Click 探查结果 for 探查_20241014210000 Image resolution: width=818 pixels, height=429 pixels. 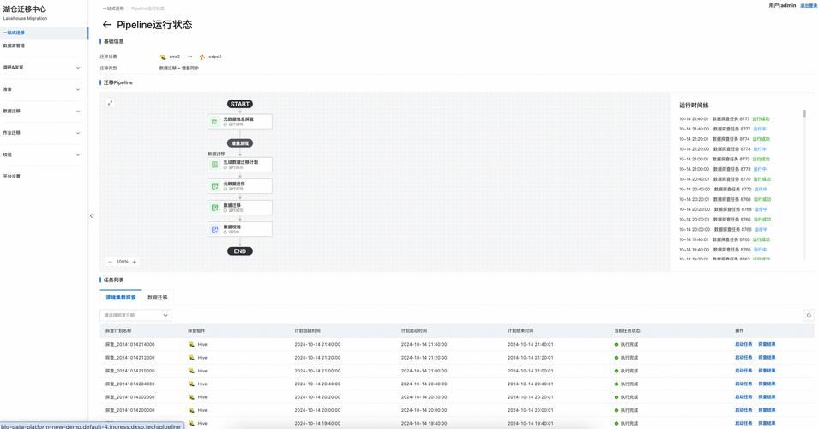[767, 371]
